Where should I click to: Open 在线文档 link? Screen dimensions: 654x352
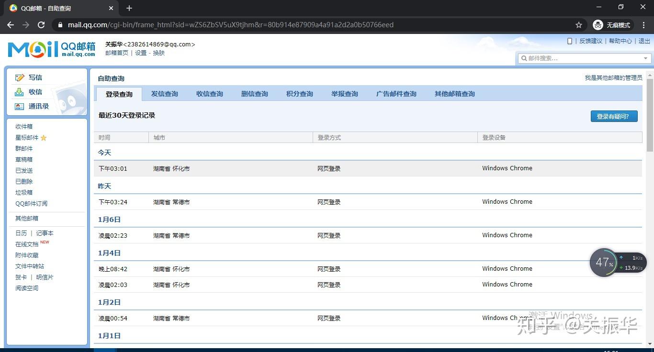pyautogui.click(x=27, y=244)
